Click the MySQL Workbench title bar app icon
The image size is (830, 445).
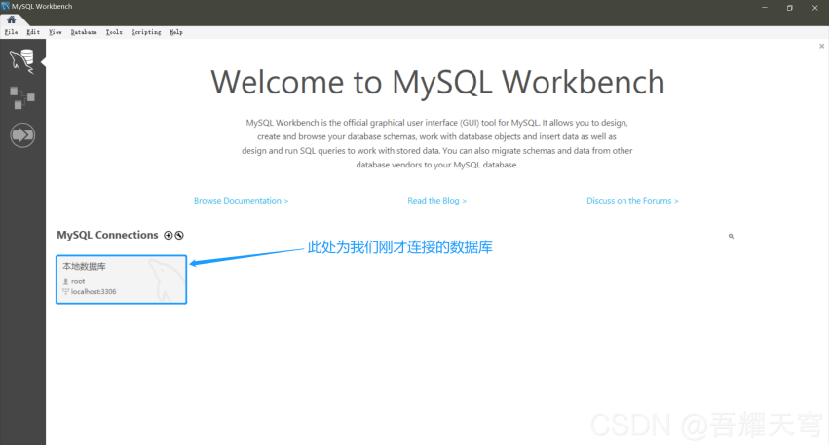[x=5, y=7]
